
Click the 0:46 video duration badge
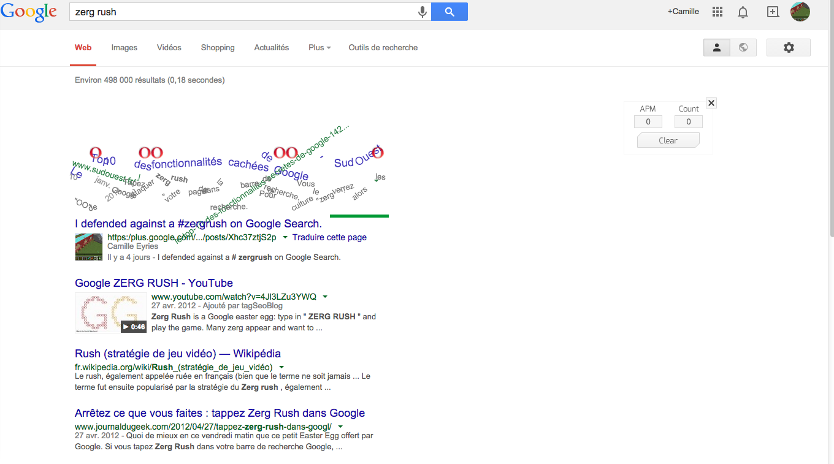[x=134, y=327]
